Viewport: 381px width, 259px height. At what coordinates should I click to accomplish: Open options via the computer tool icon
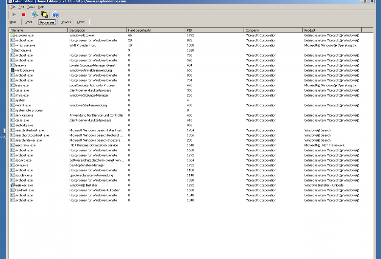tap(35, 14)
